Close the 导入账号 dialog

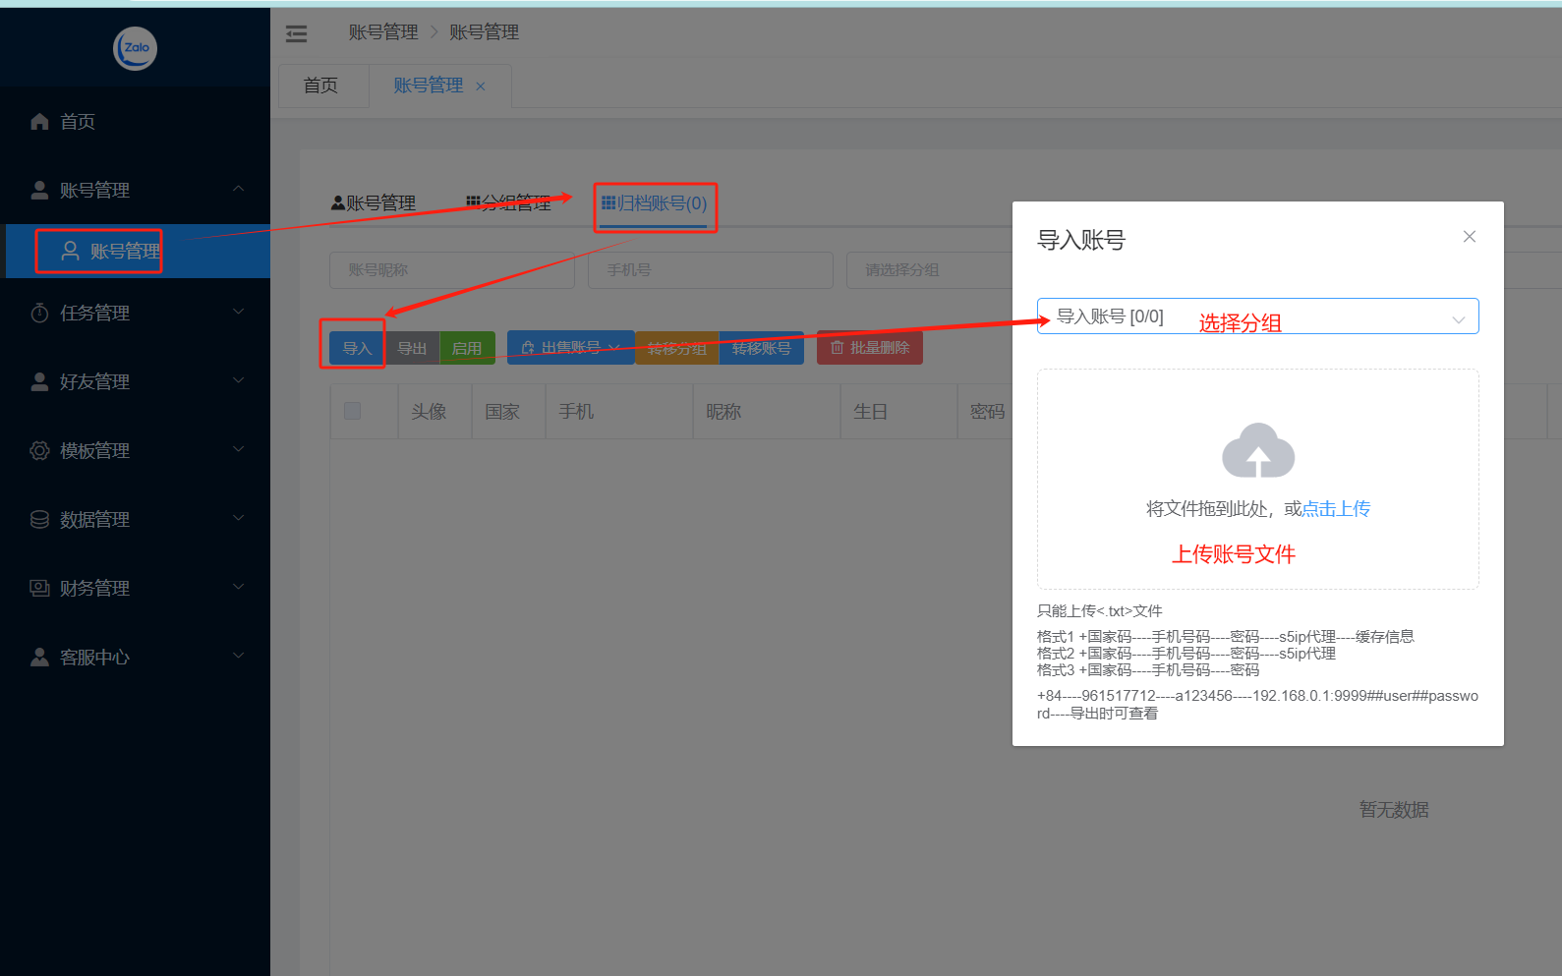tap(1469, 237)
